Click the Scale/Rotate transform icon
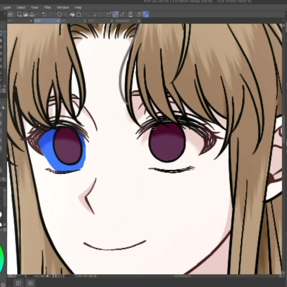 [x=79, y=14]
